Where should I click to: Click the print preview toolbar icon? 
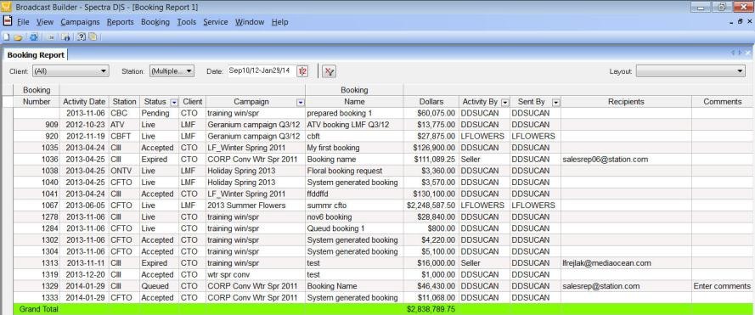point(66,37)
